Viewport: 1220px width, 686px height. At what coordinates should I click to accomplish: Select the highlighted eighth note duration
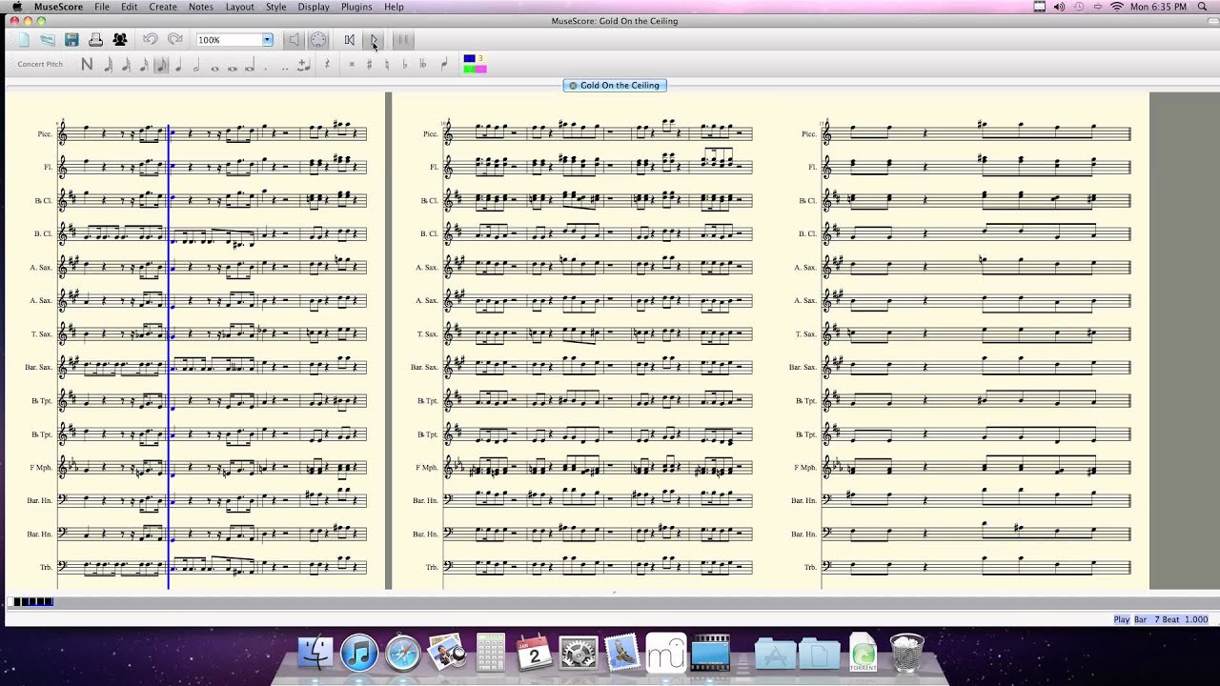coord(161,65)
